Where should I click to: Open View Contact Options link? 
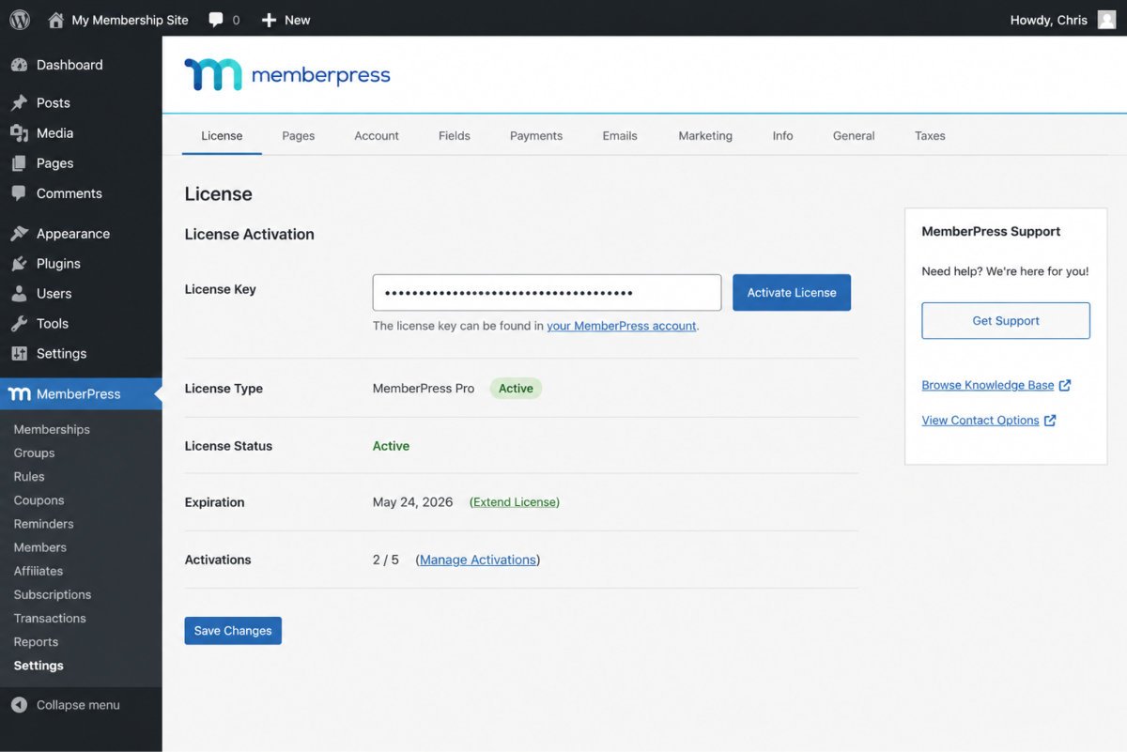point(980,421)
